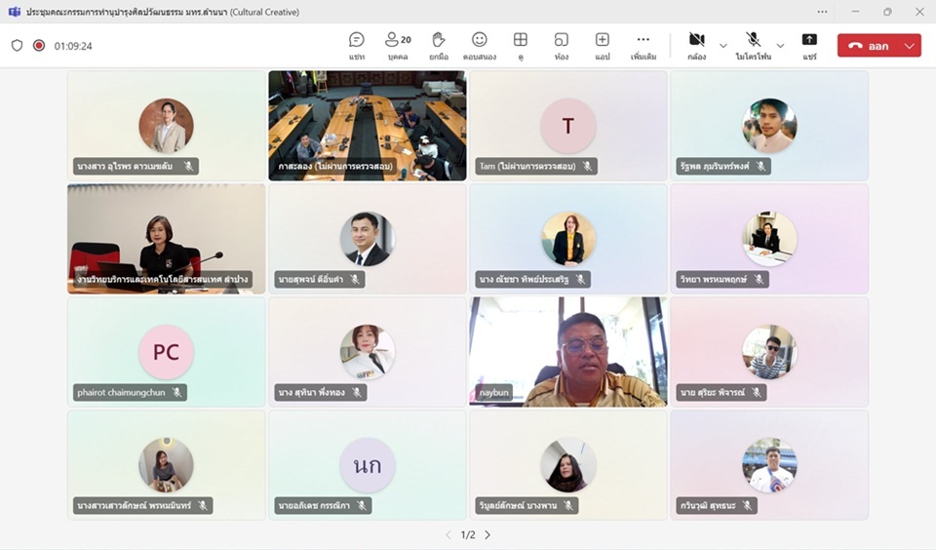Expand camera options dropdown arrow
Screen dimensions: 936x550
coord(722,46)
